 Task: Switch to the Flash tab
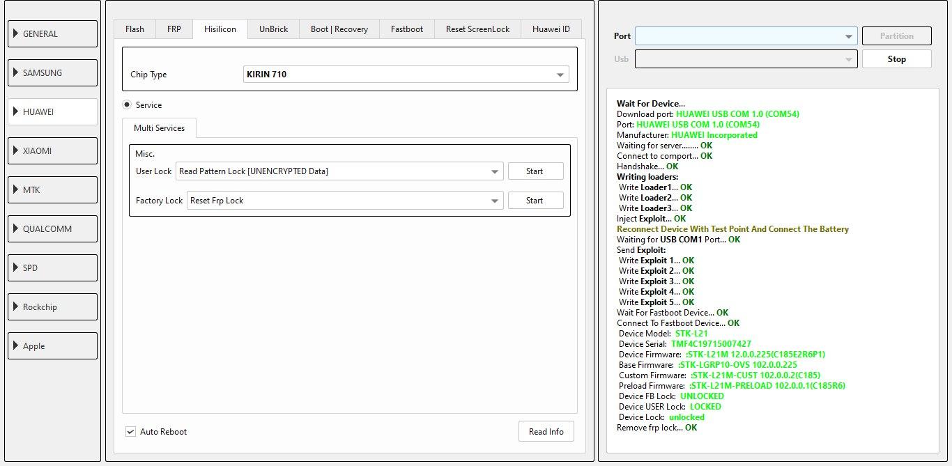(135, 29)
